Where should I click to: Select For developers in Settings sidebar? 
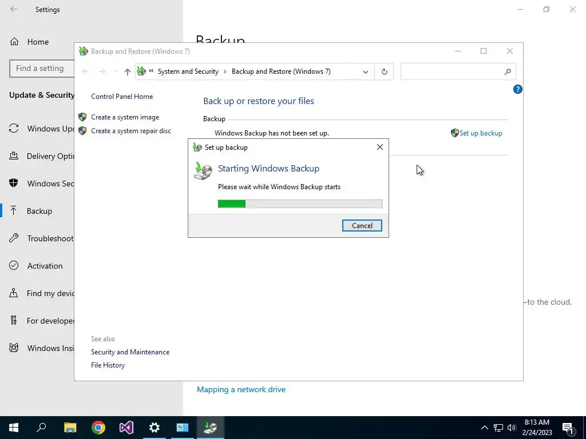[x=37, y=321]
